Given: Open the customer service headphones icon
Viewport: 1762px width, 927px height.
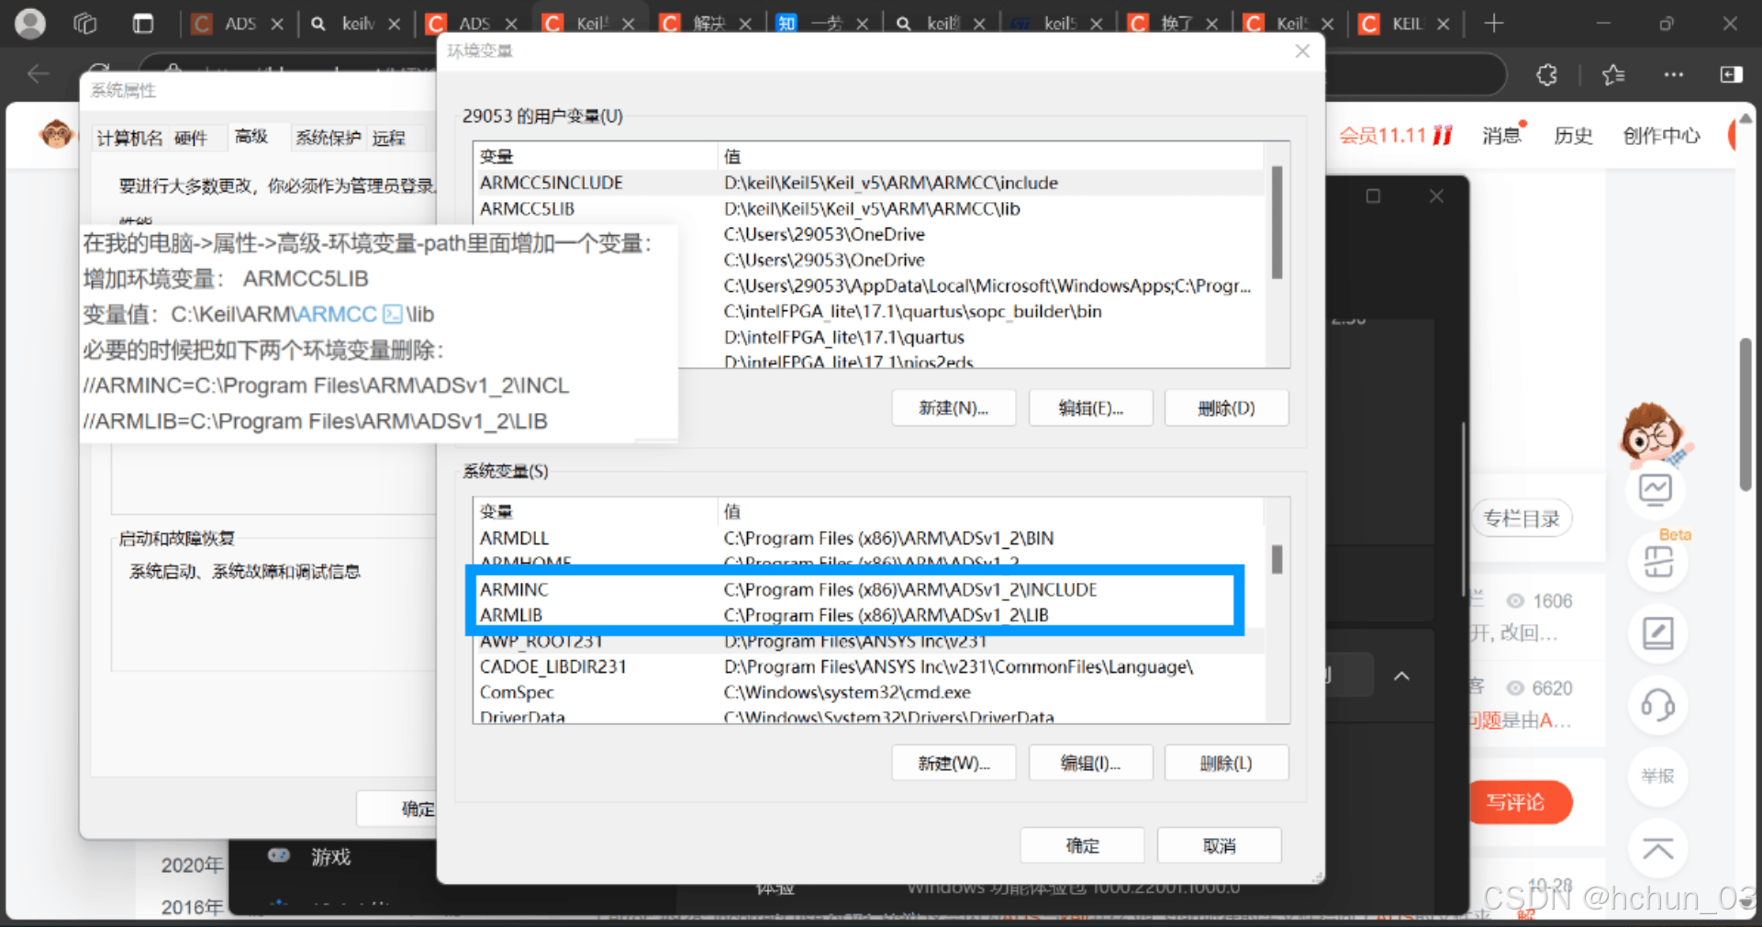Looking at the screenshot, I should [1657, 705].
